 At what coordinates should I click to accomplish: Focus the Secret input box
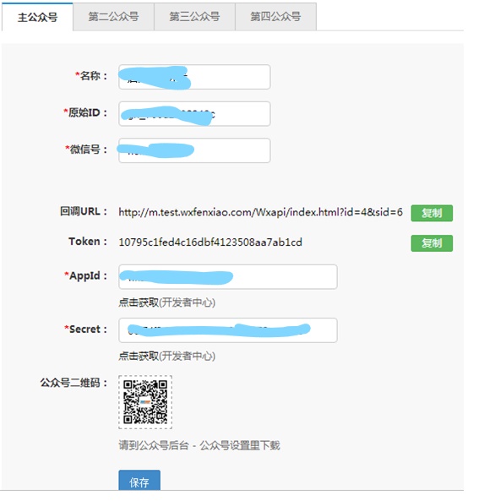coord(228,330)
